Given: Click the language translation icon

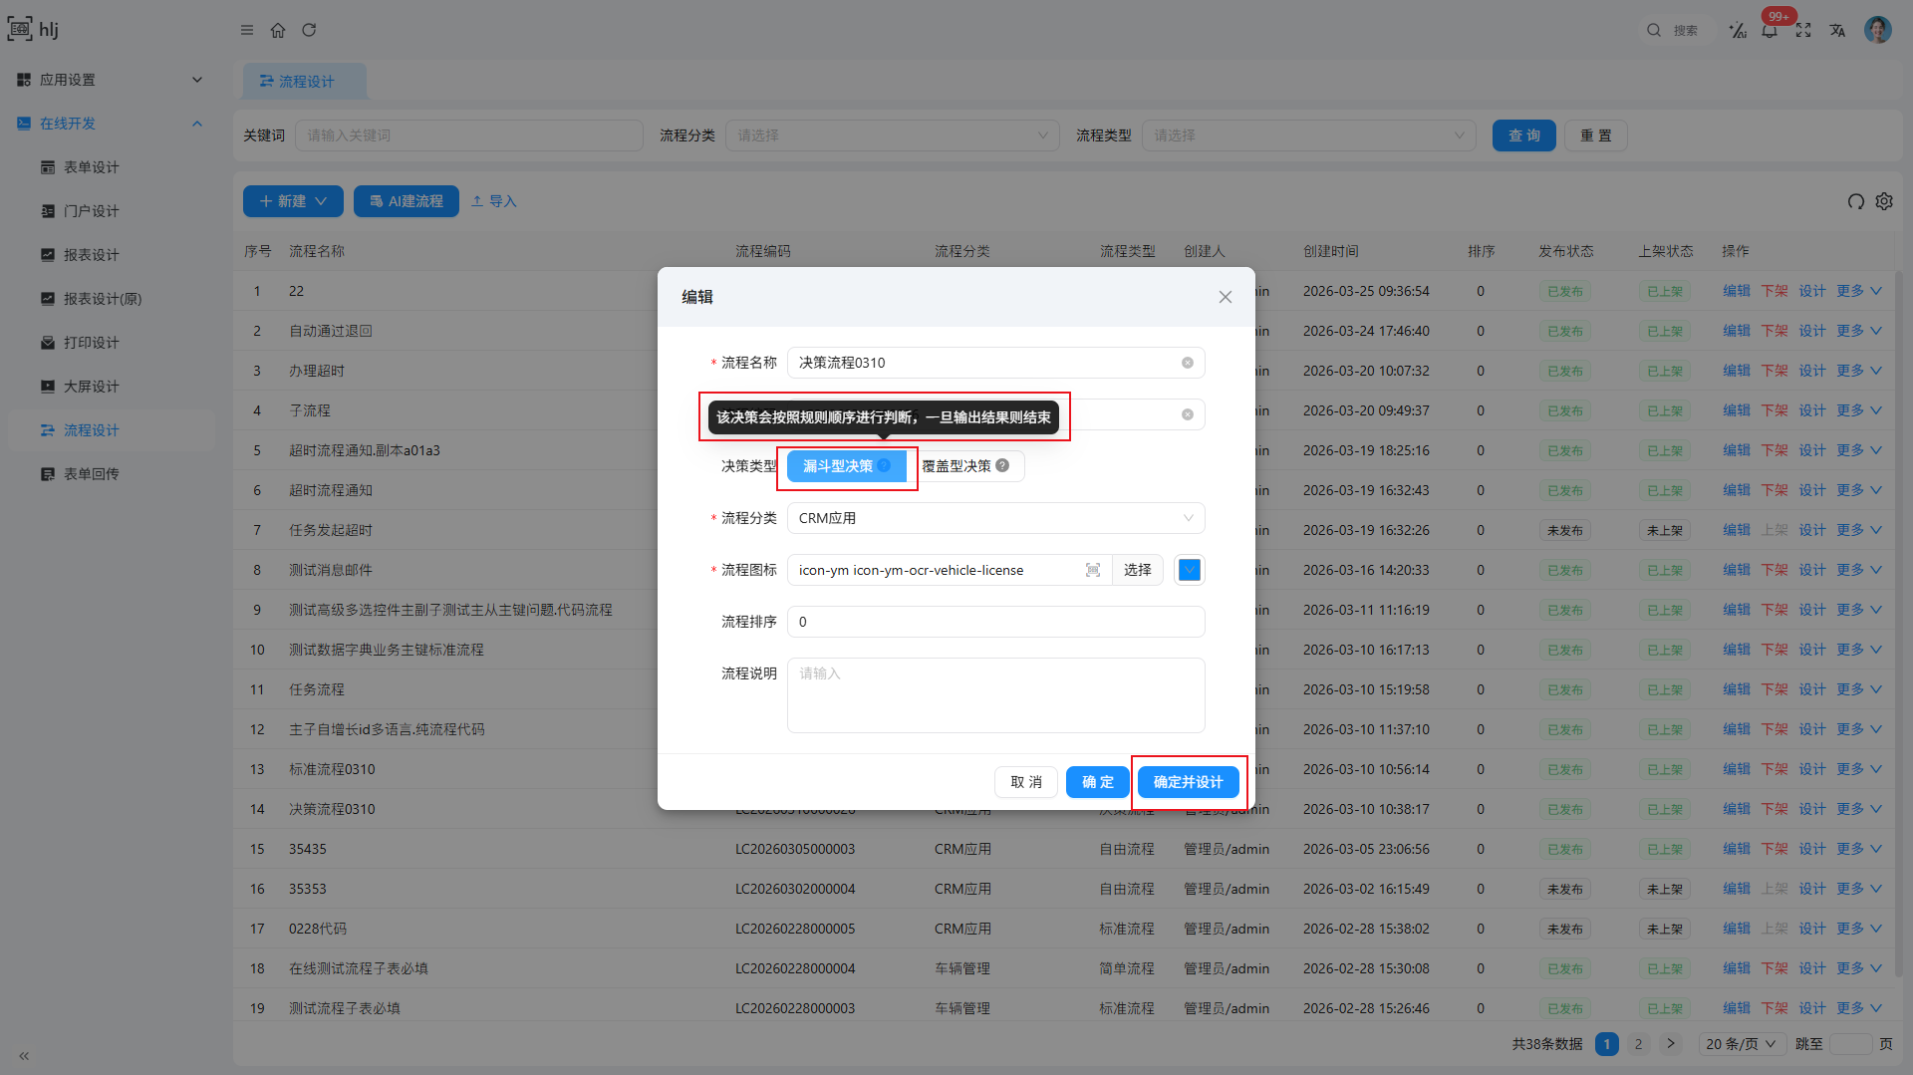Looking at the screenshot, I should (x=1837, y=31).
